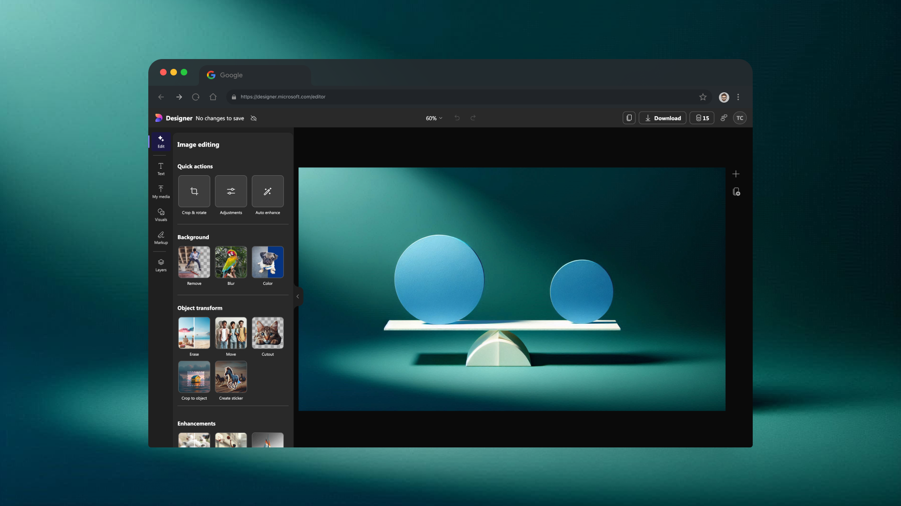This screenshot has height=506, width=901.
Task: Select the Markup tool
Action: [x=161, y=238]
